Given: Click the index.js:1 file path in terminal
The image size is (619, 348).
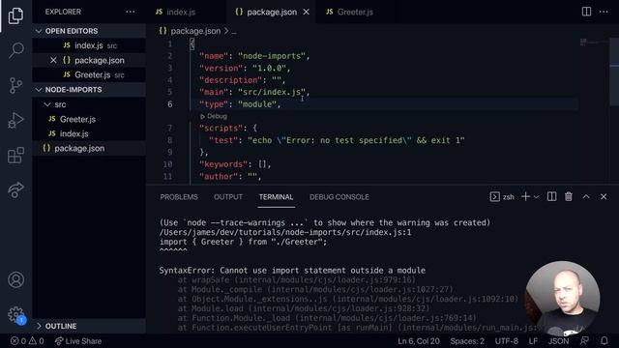Looking at the screenshot, I should click(x=285, y=232).
